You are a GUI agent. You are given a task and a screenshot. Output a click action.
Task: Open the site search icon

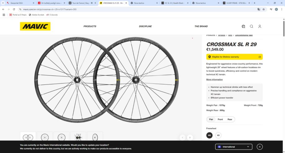252,26
